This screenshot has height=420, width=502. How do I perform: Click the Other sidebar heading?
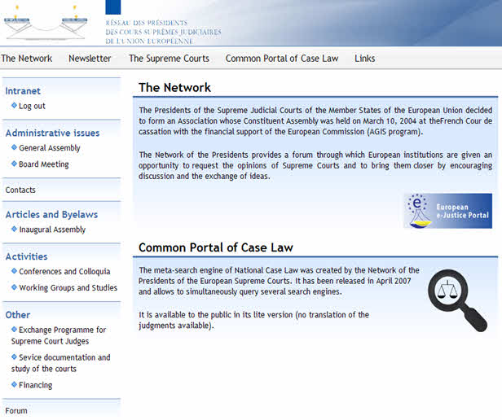coord(18,315)
